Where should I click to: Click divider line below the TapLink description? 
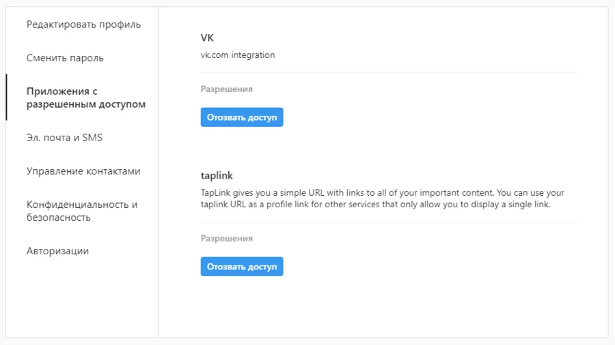389,222
